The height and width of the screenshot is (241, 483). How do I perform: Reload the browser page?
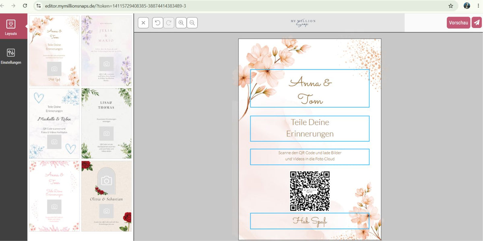click(x=25, y=6)
